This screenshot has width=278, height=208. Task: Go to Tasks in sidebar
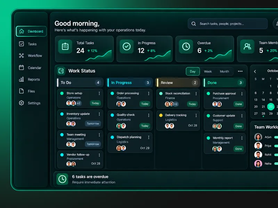pyautogui.click(x=28, y=44)
